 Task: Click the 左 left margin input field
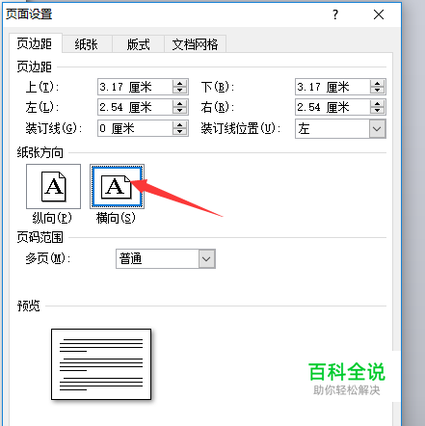135,107
